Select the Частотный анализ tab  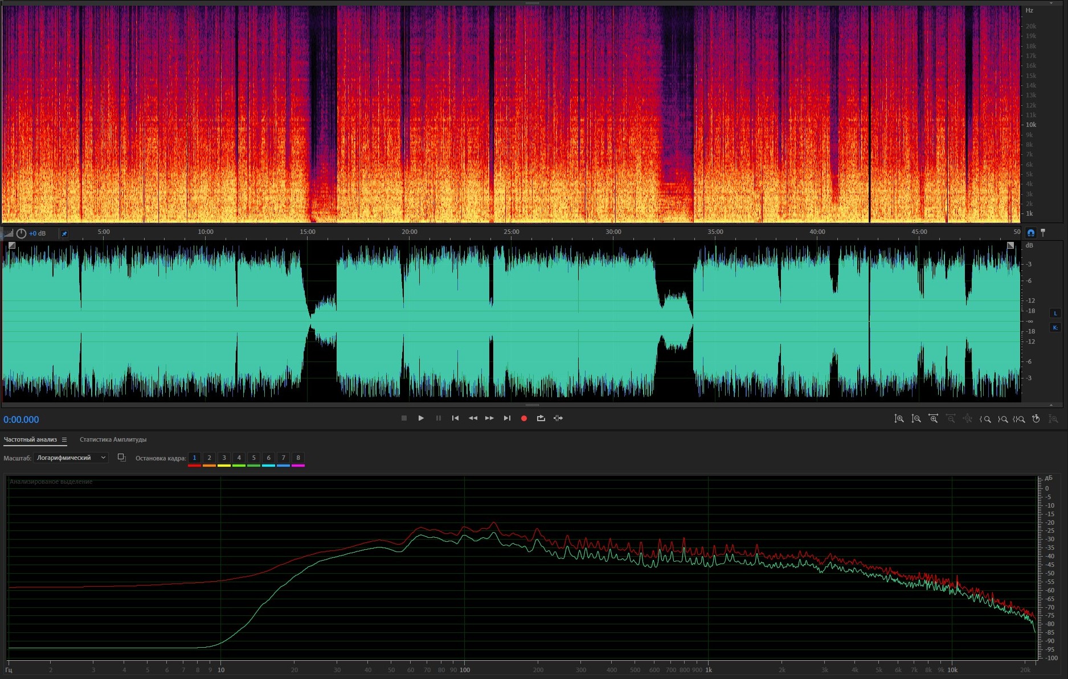coord(30,439)
